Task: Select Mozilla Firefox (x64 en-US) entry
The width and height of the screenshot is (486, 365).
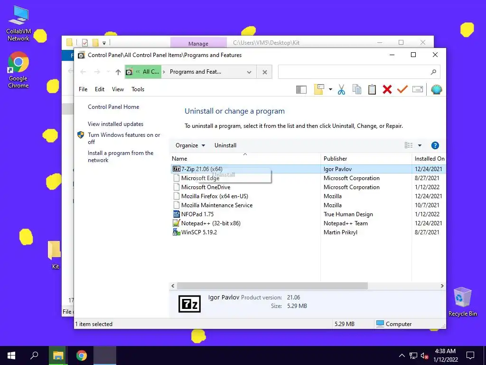Action: (x=215, y=196)
